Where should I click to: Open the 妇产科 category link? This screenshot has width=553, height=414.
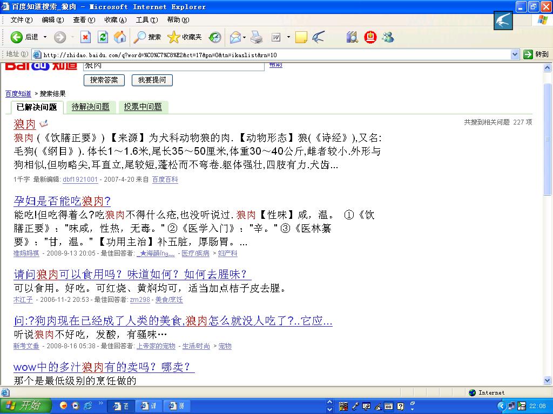[228, 253]
